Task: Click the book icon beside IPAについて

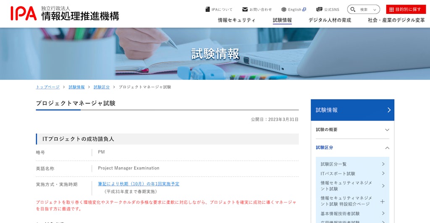Action: (207, 10)
